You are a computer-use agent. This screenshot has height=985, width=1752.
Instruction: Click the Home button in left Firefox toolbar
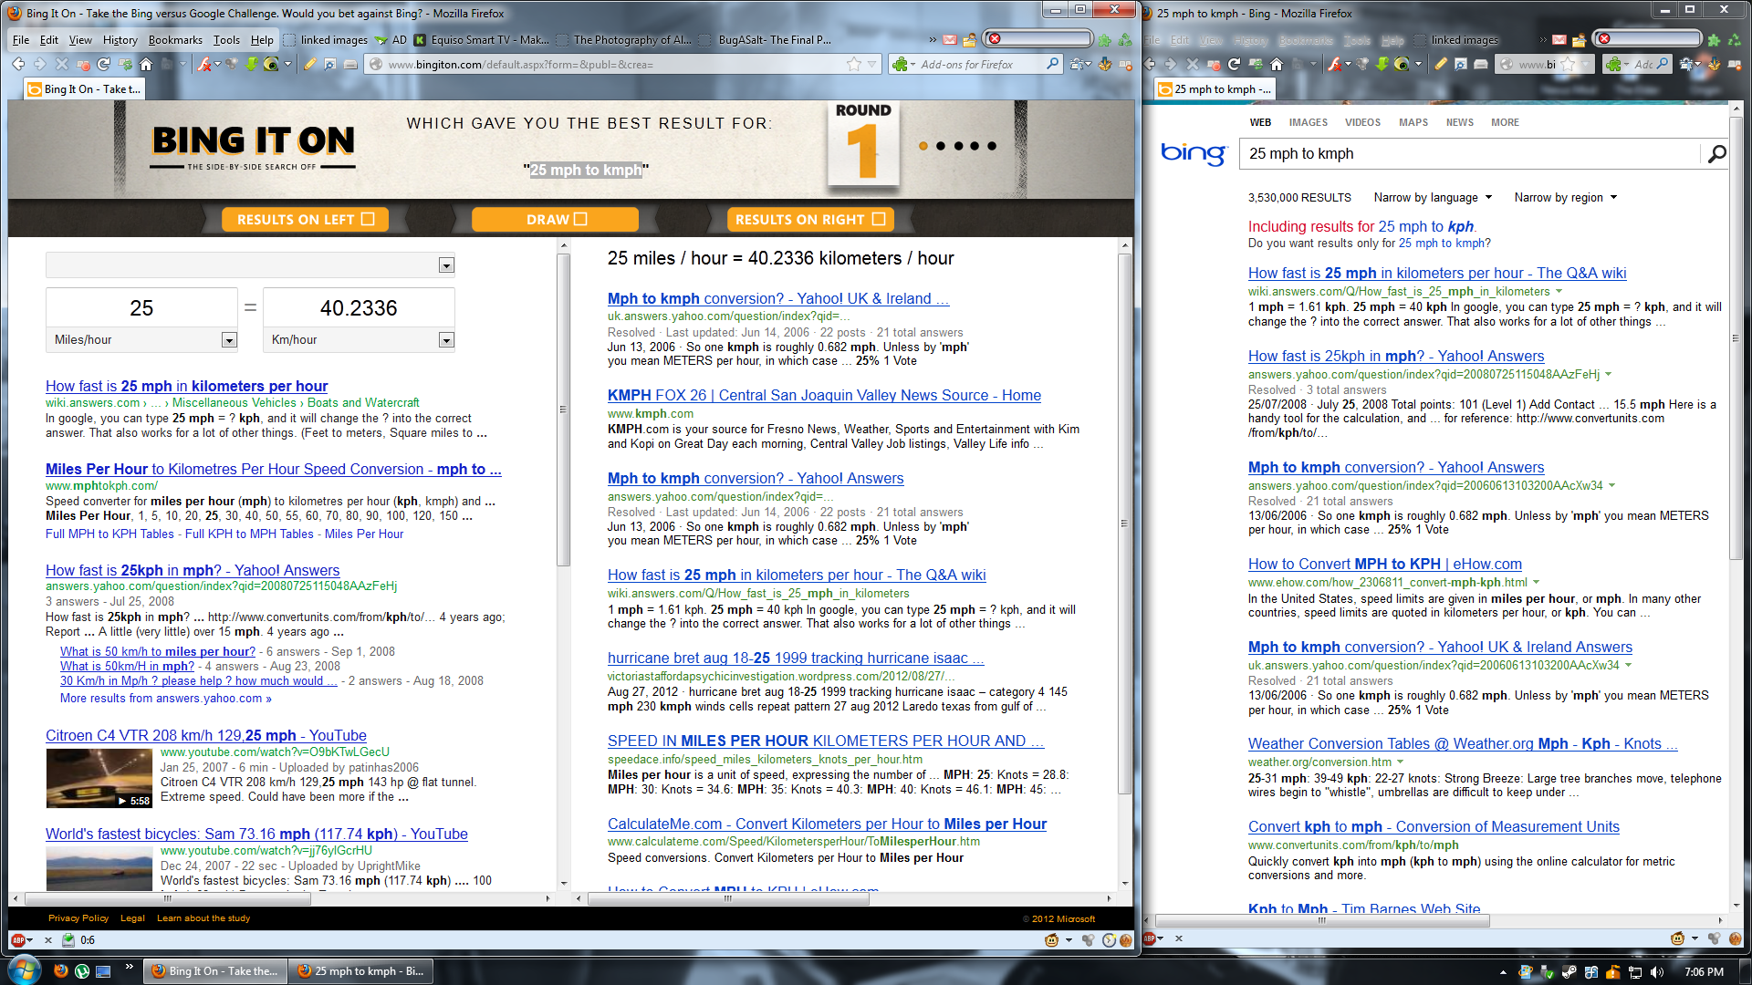(146, 65)
